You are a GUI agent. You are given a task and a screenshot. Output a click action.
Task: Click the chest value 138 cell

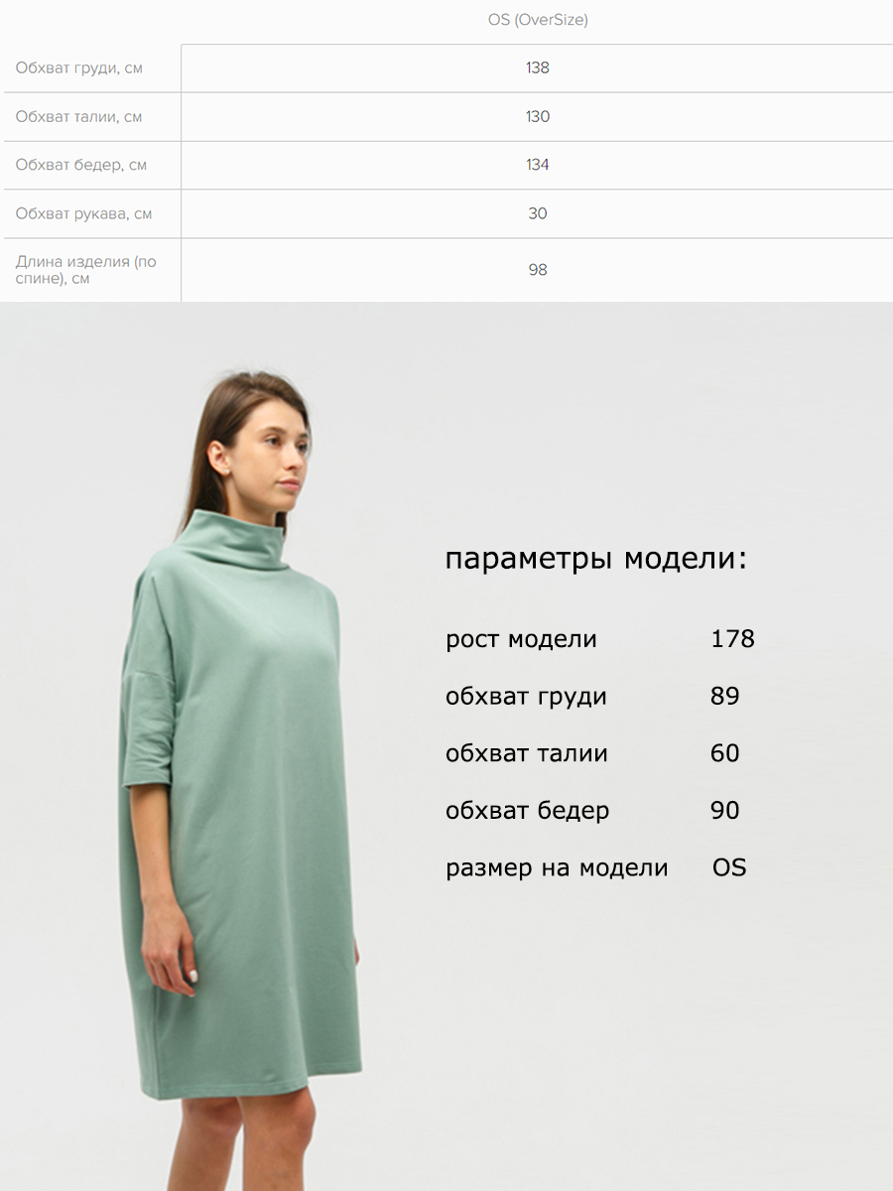tap(538, 68)
